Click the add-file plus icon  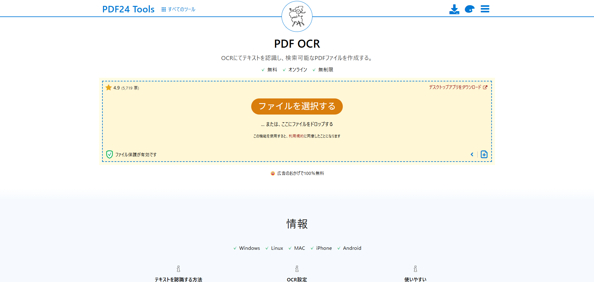tap(484, 154)
